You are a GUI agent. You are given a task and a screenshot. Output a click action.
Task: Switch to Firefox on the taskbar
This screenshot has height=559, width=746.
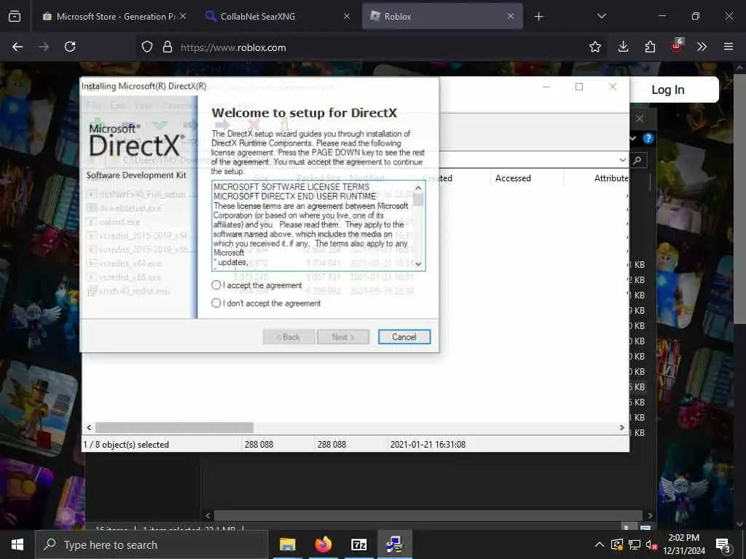pyautogui.click(x=323, y=544)
